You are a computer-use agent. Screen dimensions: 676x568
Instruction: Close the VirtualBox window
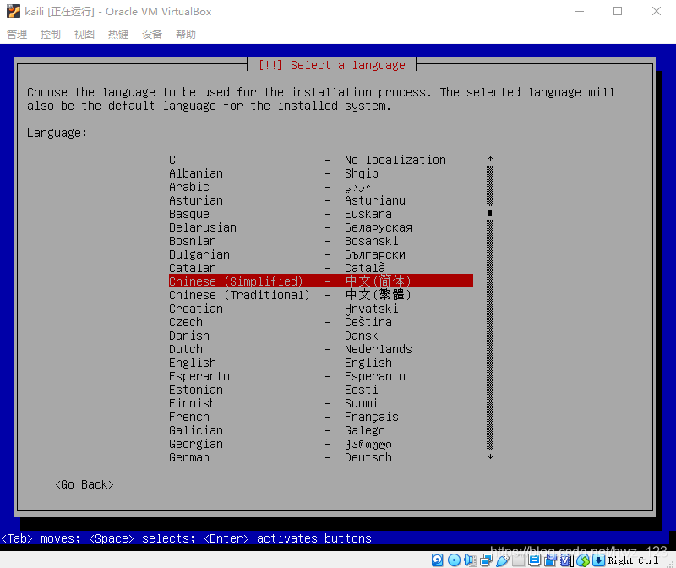[x=657, y=11]
